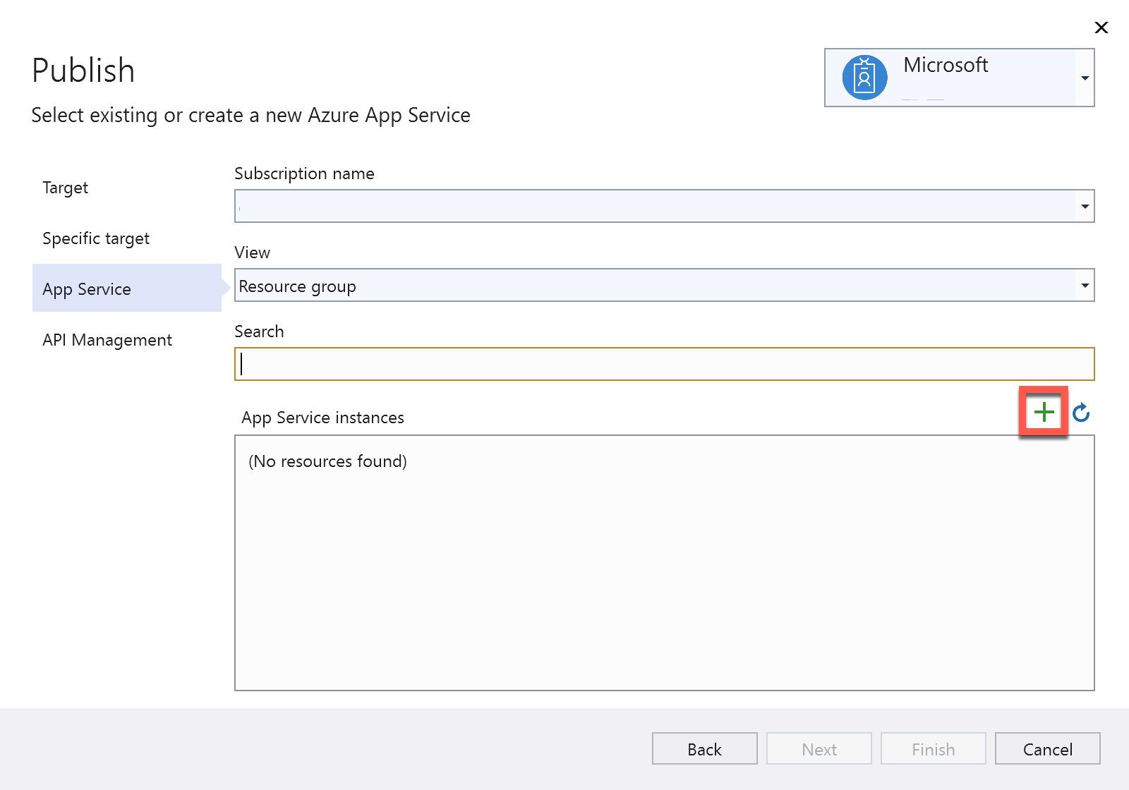Click the highlighted add instance icon
Image resolution: width=1129 pixels, height=790 pixels.
[1044, 412]
